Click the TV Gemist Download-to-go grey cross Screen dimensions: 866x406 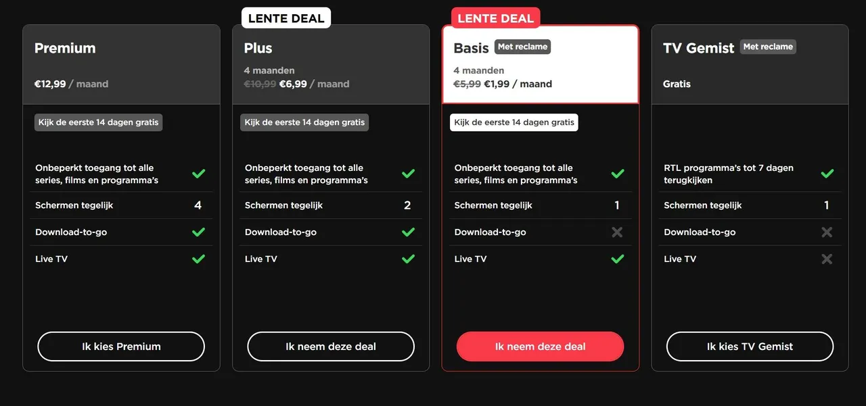click(x=827, y=232)
